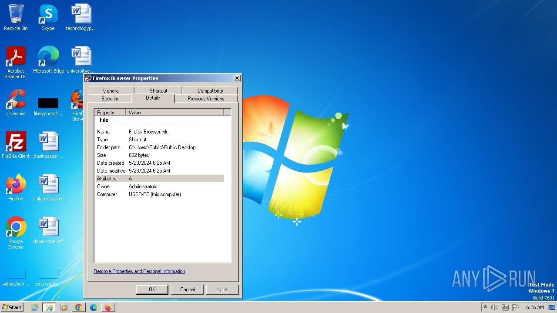Click the Value column header
557x313 pixels.
point(174,112)
